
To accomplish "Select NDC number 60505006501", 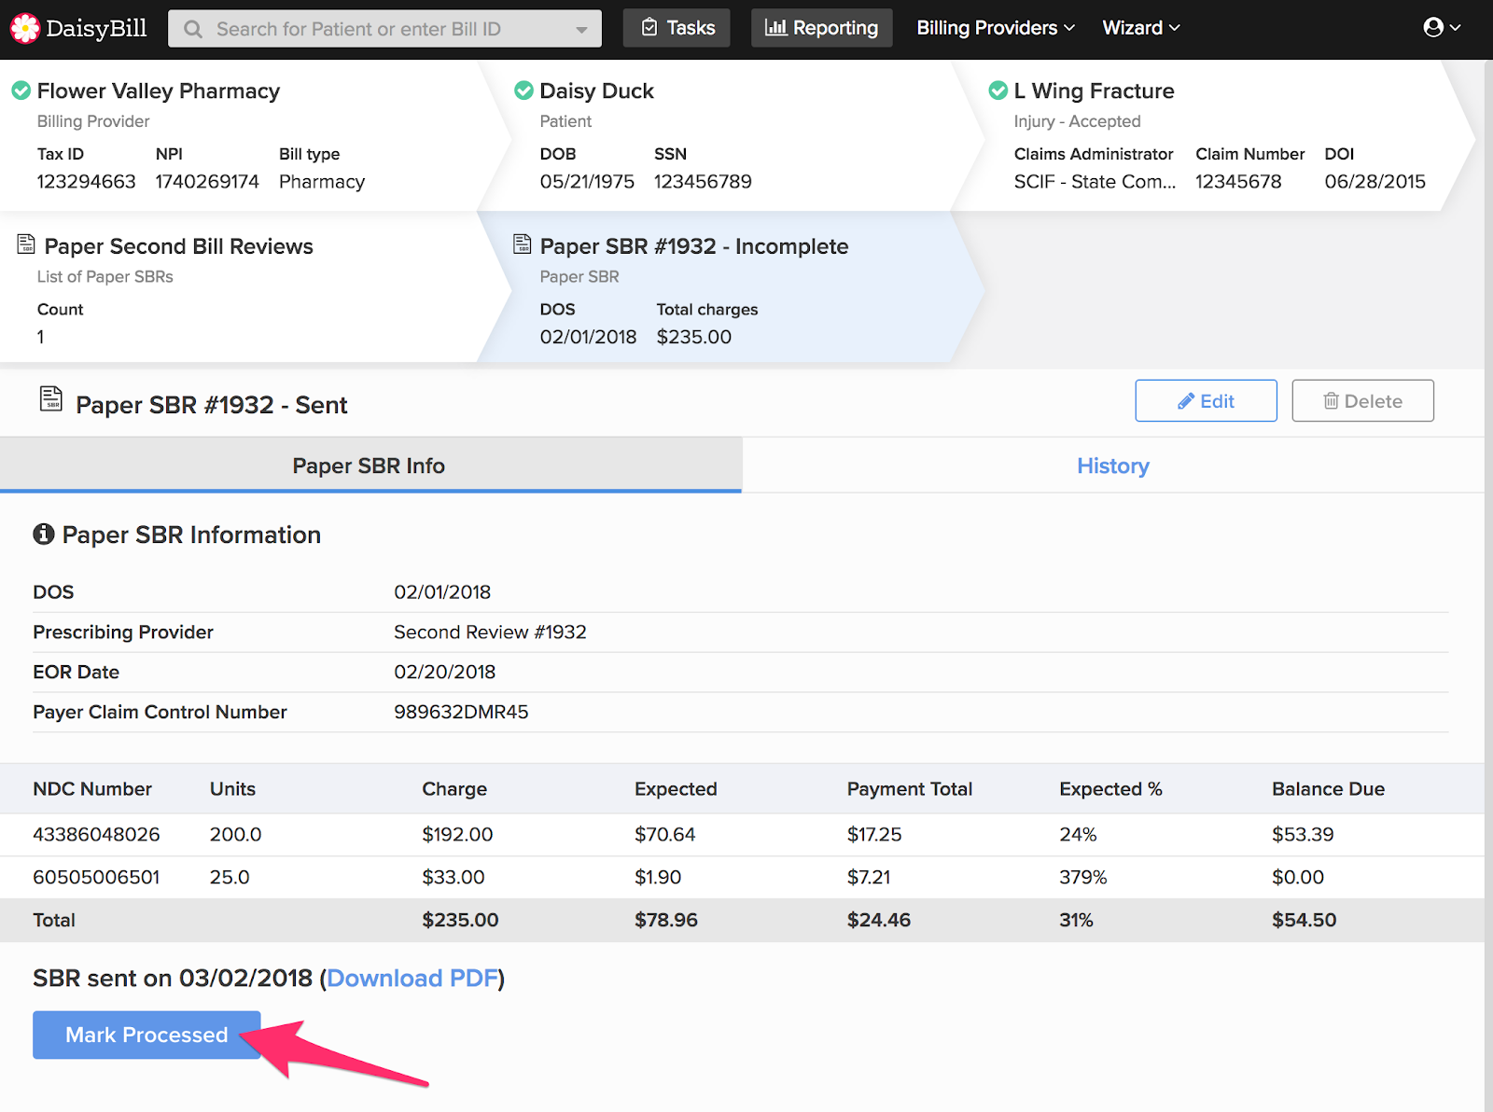I will tap(96, 877).
